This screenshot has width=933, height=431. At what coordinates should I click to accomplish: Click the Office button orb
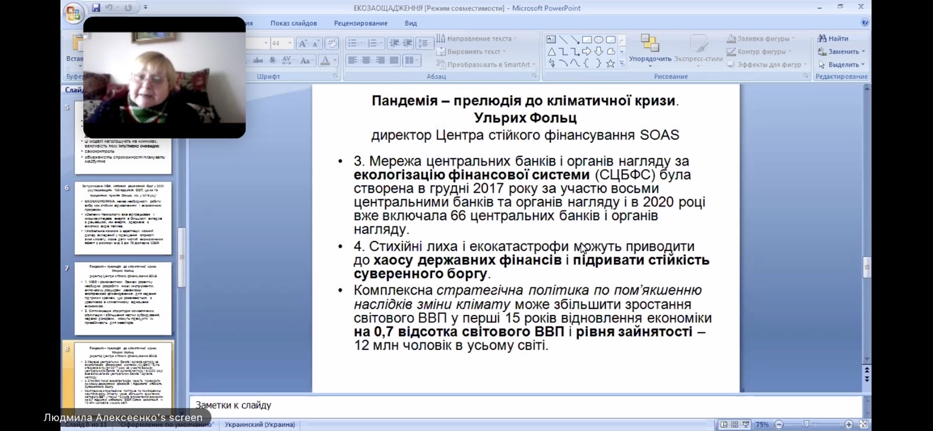click(x=73, y=13)
